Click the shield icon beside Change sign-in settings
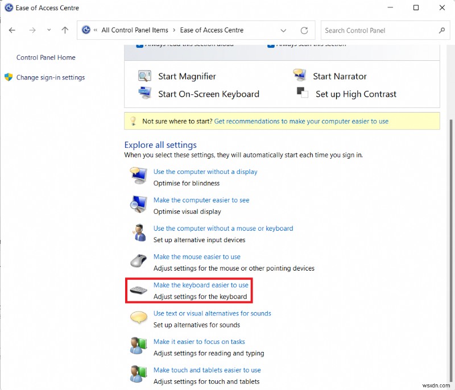Image resolution: width=455 pixels, height=390 pixels. click(x=9, y=77)
